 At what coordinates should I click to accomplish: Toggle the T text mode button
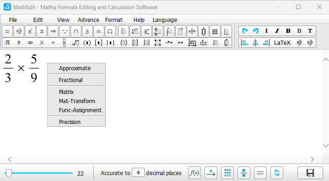coord(310,31)
